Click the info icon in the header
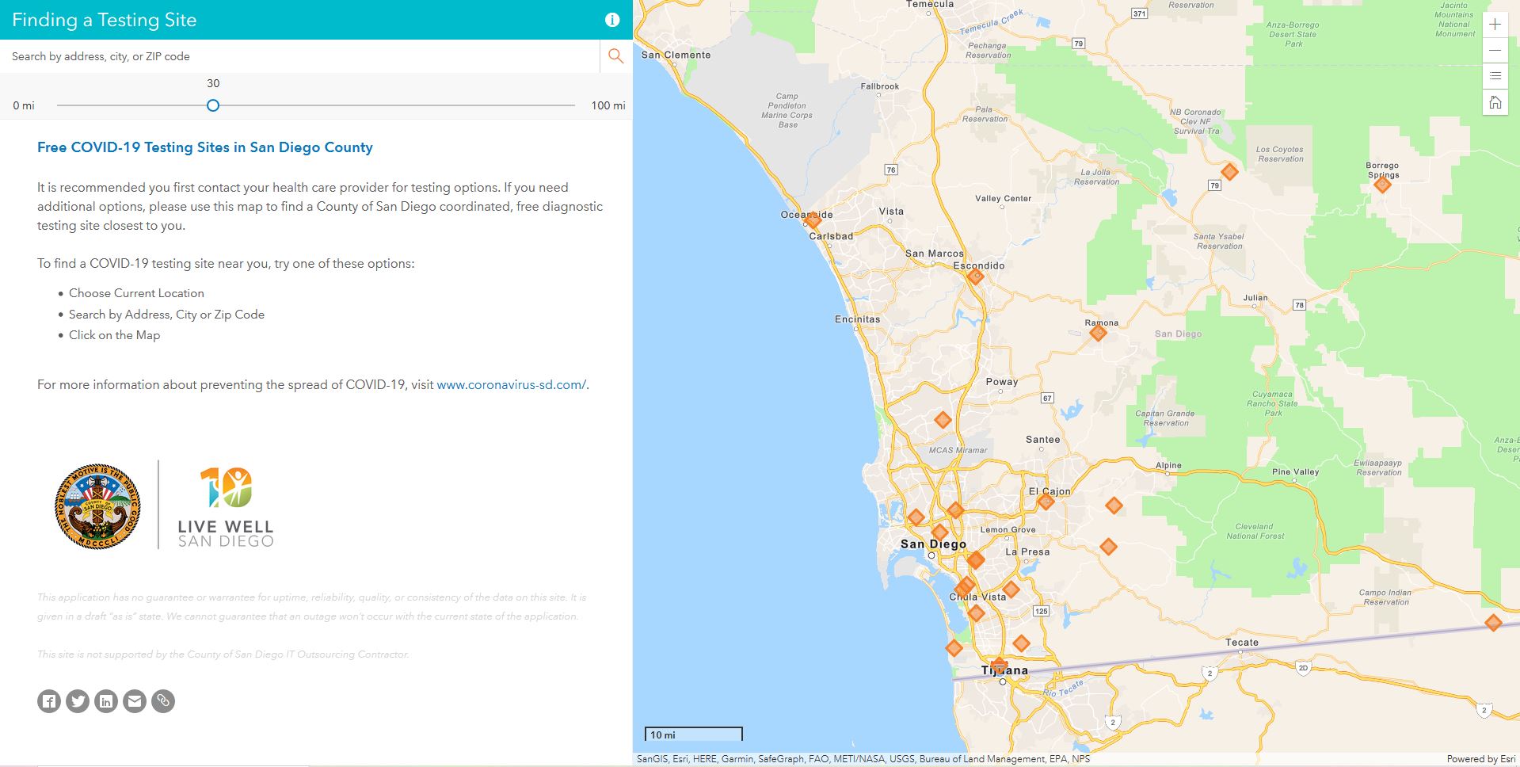Image resolution: width=1520 pixels, height=767 pixels. click(611, 21)
